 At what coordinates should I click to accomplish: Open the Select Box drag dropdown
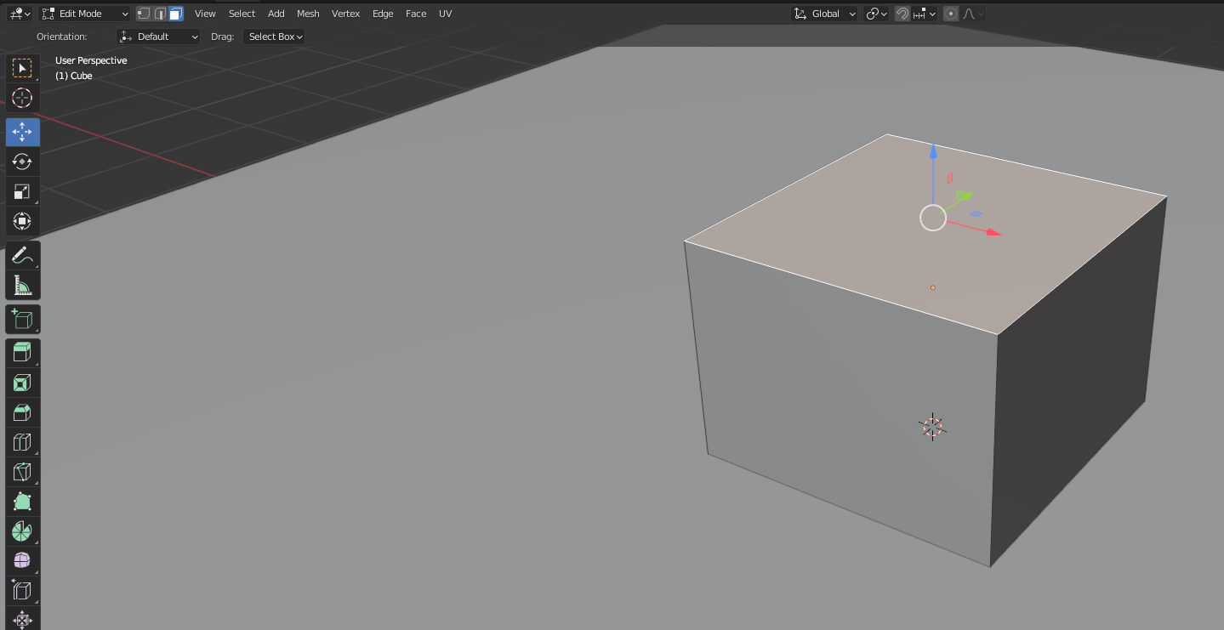click(x=274, y=37)
